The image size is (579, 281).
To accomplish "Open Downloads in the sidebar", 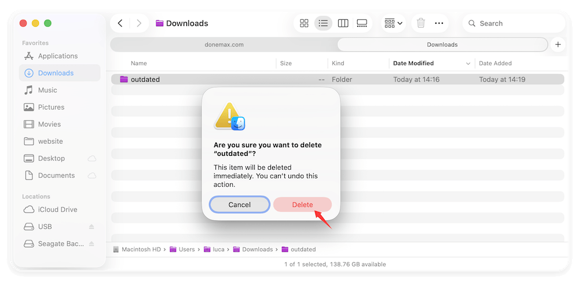I will 60,73.
